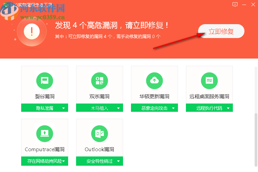
Task: Click the 裂谷漏洞 label text
Action: [x=45, y=96]
